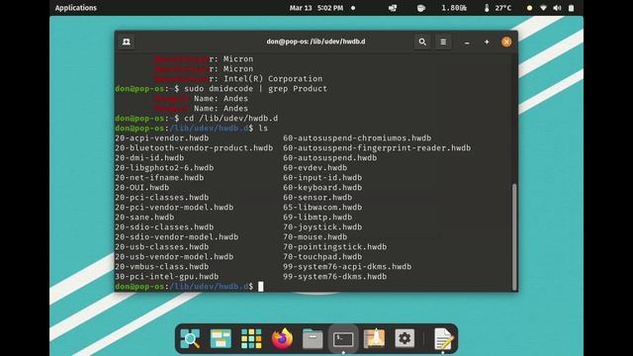Viewport: 633px width, 356px height.
Task: Open Settings gear from the dock
Action: (405, 338)
